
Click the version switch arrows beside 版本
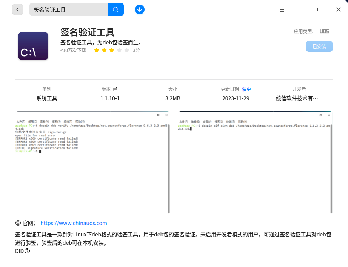tap(115, 89)
